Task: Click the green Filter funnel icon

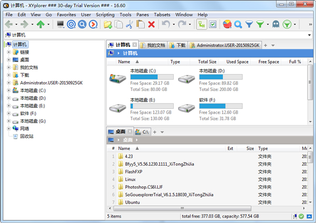Action: [260, 24]
